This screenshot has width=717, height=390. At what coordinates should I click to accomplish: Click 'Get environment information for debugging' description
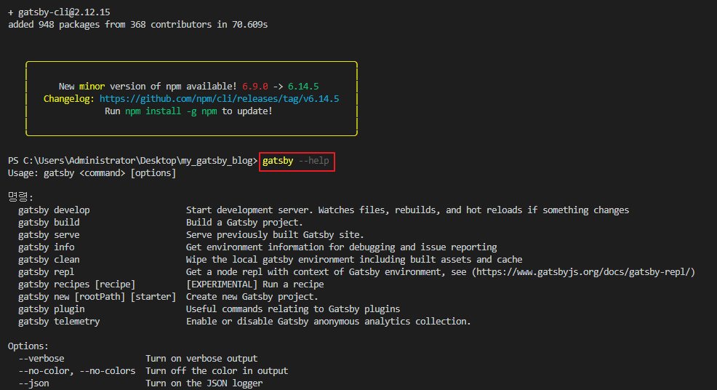[341, 247]
